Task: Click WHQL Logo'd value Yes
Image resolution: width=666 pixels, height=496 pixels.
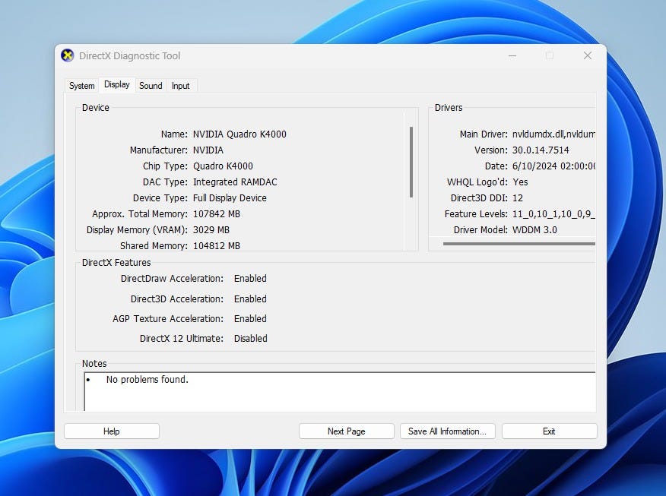Action: tap(520, 182)
